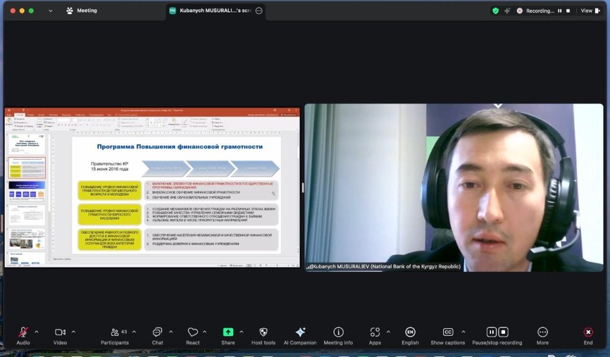
Task: Select the shared screen tab of Kubanych
Action: point(214,11)
